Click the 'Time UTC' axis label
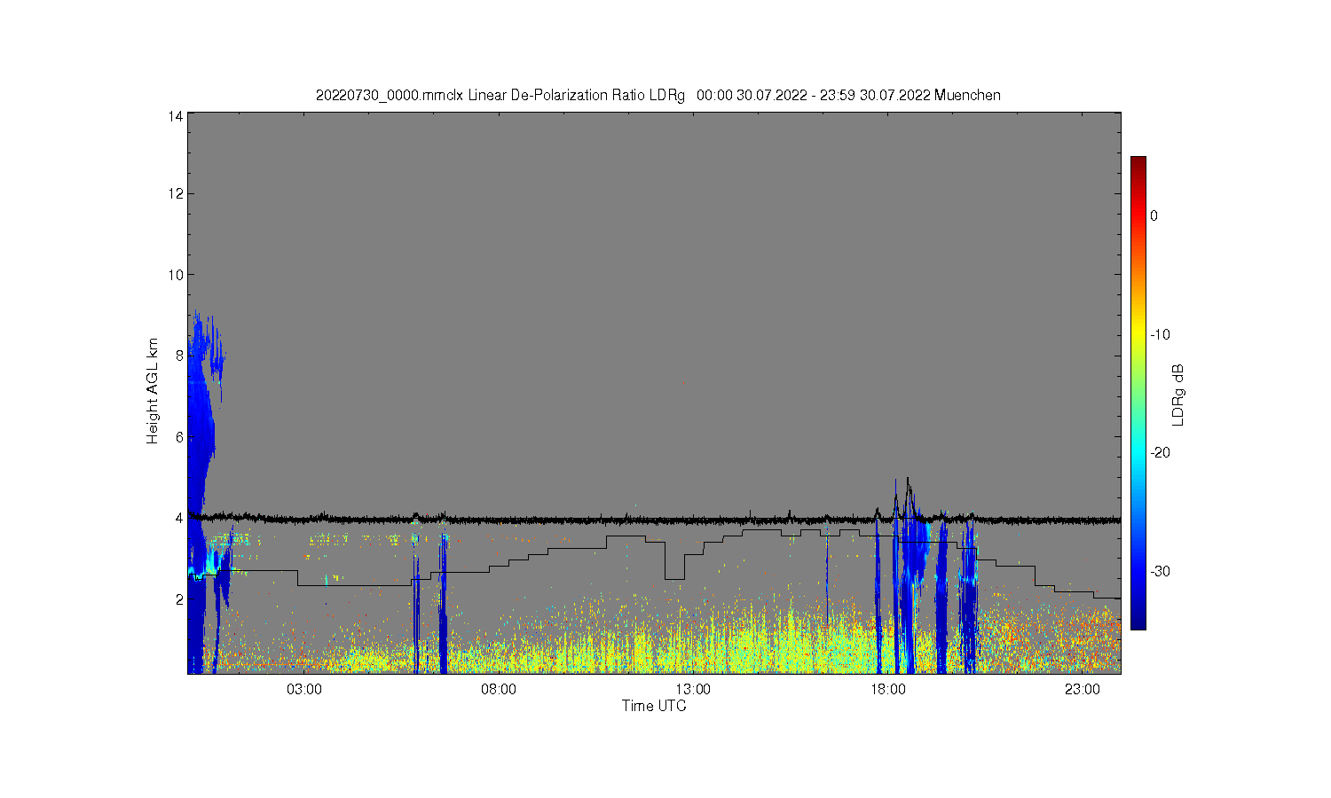Image resolution: width=1331 pixels, height=798 pixels. 654,707
